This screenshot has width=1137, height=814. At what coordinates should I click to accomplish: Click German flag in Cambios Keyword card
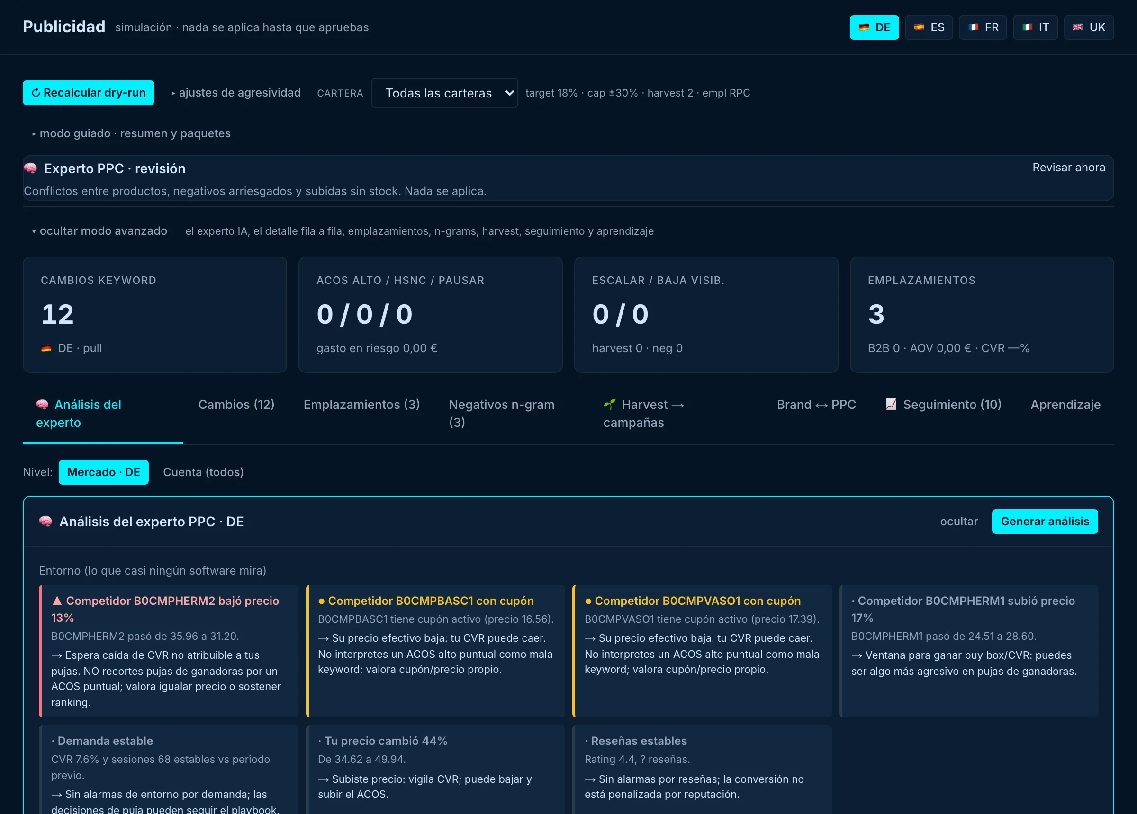(x=46, y=348)
